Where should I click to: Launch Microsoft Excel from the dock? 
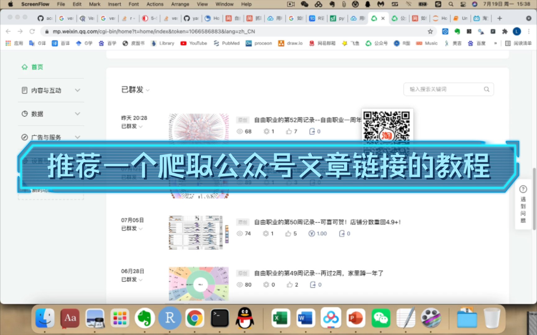[x=281, y=318]
